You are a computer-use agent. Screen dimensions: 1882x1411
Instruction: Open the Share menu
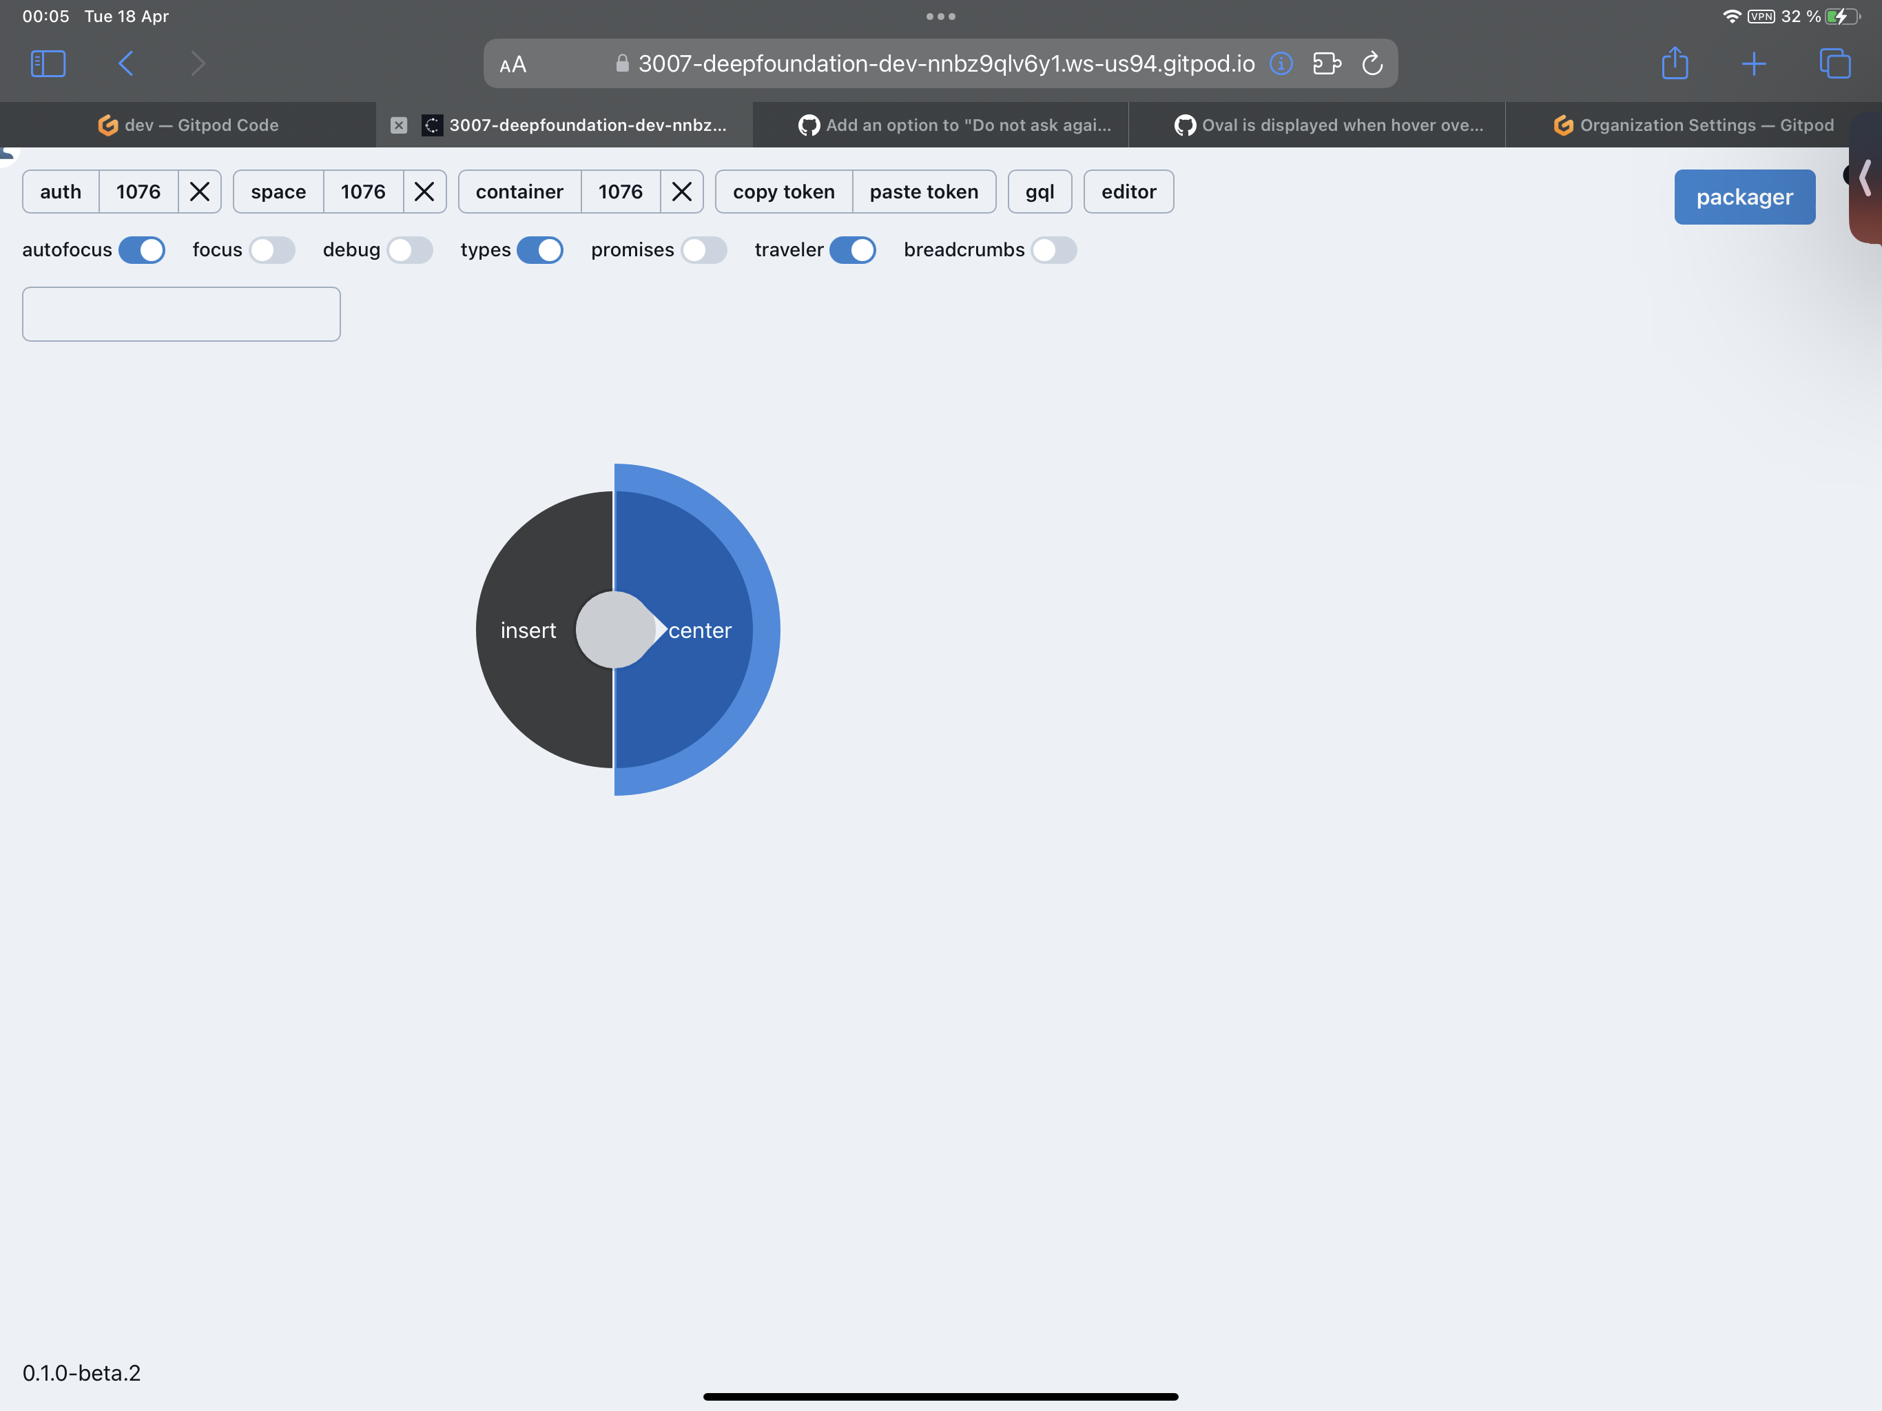tap(1675, 63)
